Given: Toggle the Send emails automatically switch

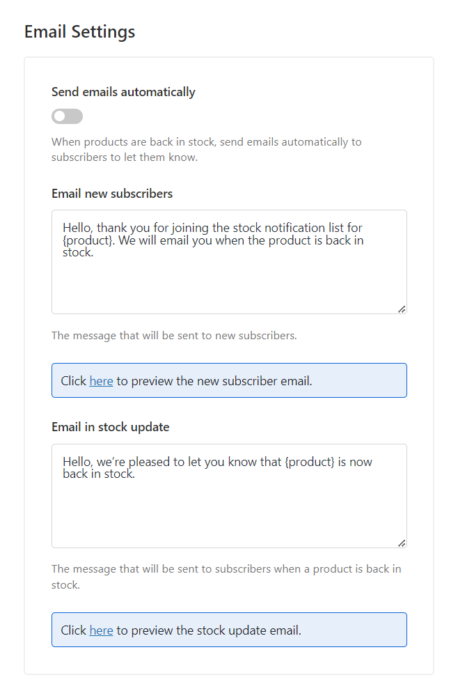Looking at the screenshot, I should coord(67,116).
